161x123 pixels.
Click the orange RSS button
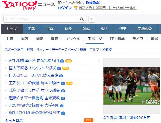tap(89, 120)
